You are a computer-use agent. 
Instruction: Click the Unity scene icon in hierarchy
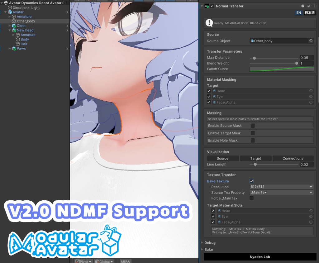pyautogui.click(x=6, y=3)
